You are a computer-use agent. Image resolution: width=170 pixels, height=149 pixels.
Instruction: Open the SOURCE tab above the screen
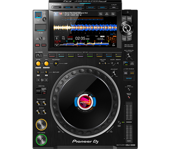point(56,7)
